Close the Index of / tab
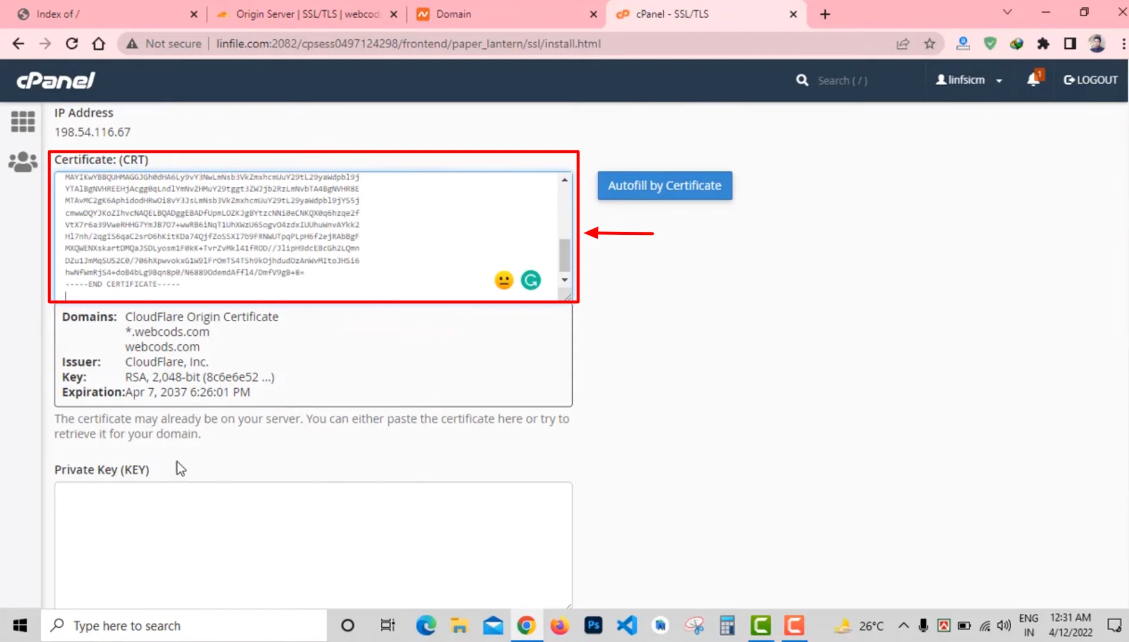Viewport: 1129px width, 642px height. [193, 14]
